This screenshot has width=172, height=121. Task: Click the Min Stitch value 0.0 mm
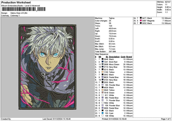coord(112,47)
